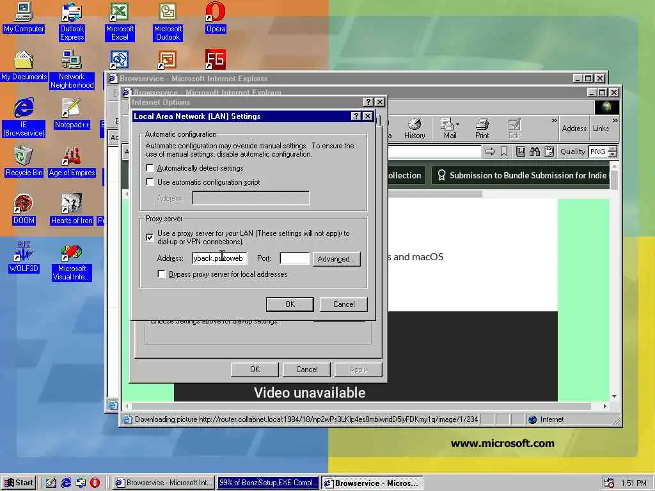Click the proxy Port input field
Viewport: 655px width, 491px height.
pos(295,258)
